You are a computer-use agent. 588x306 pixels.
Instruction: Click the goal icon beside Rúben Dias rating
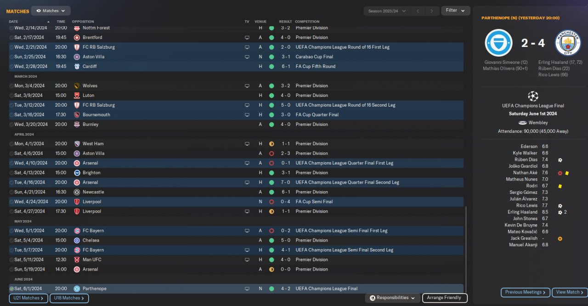[x=560, y=160]
